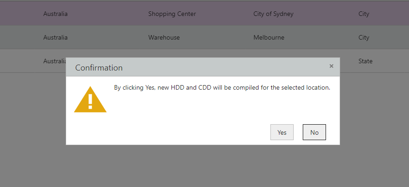Select the City of Sydney cell

click(274, 14)
